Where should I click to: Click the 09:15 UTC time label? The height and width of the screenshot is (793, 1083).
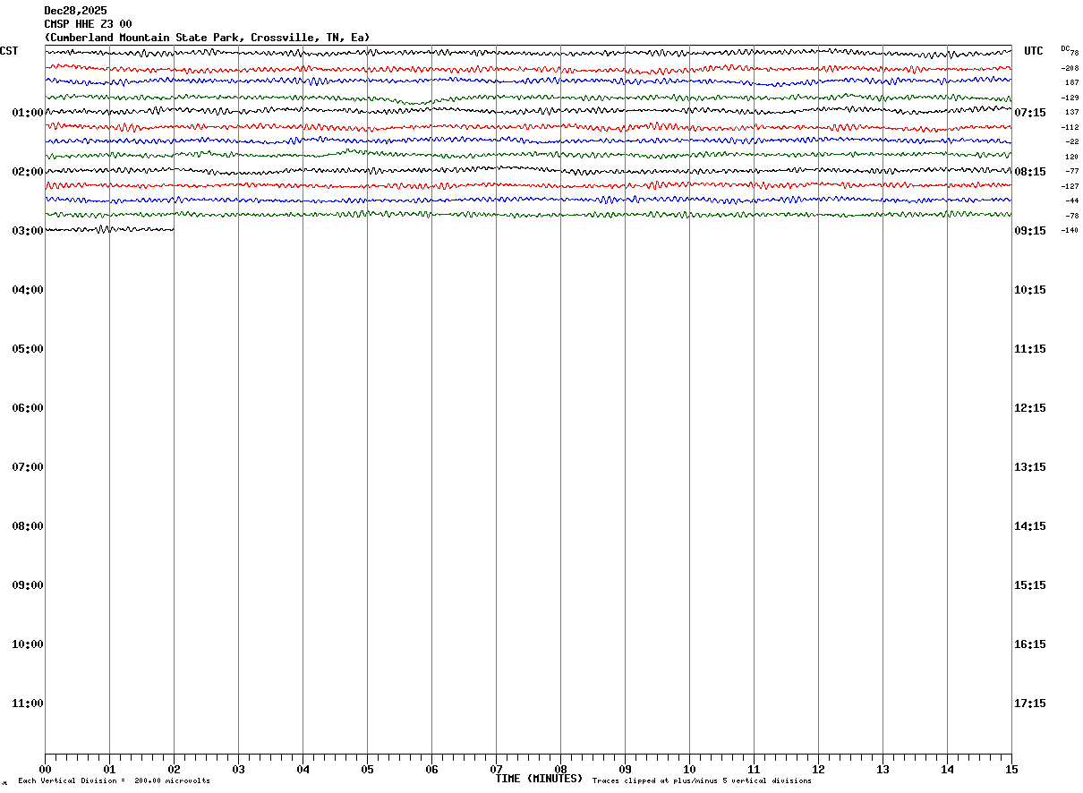pyautogui.click(x=1030, y=231)
